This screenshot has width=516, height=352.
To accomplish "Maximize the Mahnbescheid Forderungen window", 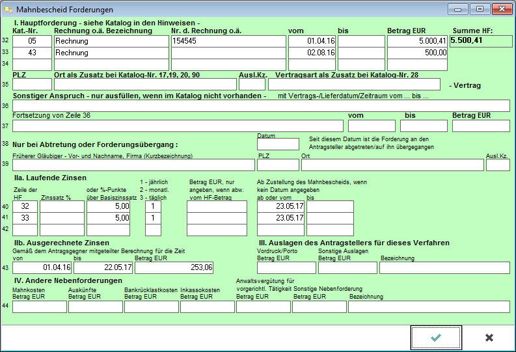I will click(x=480, y=9).
